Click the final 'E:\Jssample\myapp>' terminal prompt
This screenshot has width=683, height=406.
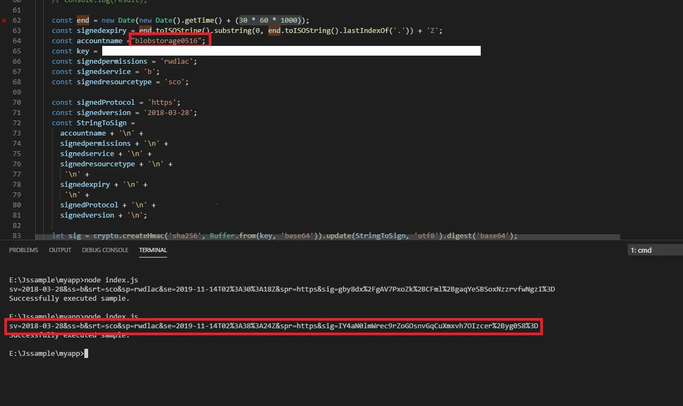coord(47,353)
